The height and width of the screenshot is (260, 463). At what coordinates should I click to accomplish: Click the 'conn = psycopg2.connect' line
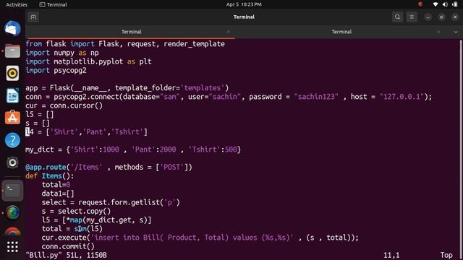click(229, 97)
